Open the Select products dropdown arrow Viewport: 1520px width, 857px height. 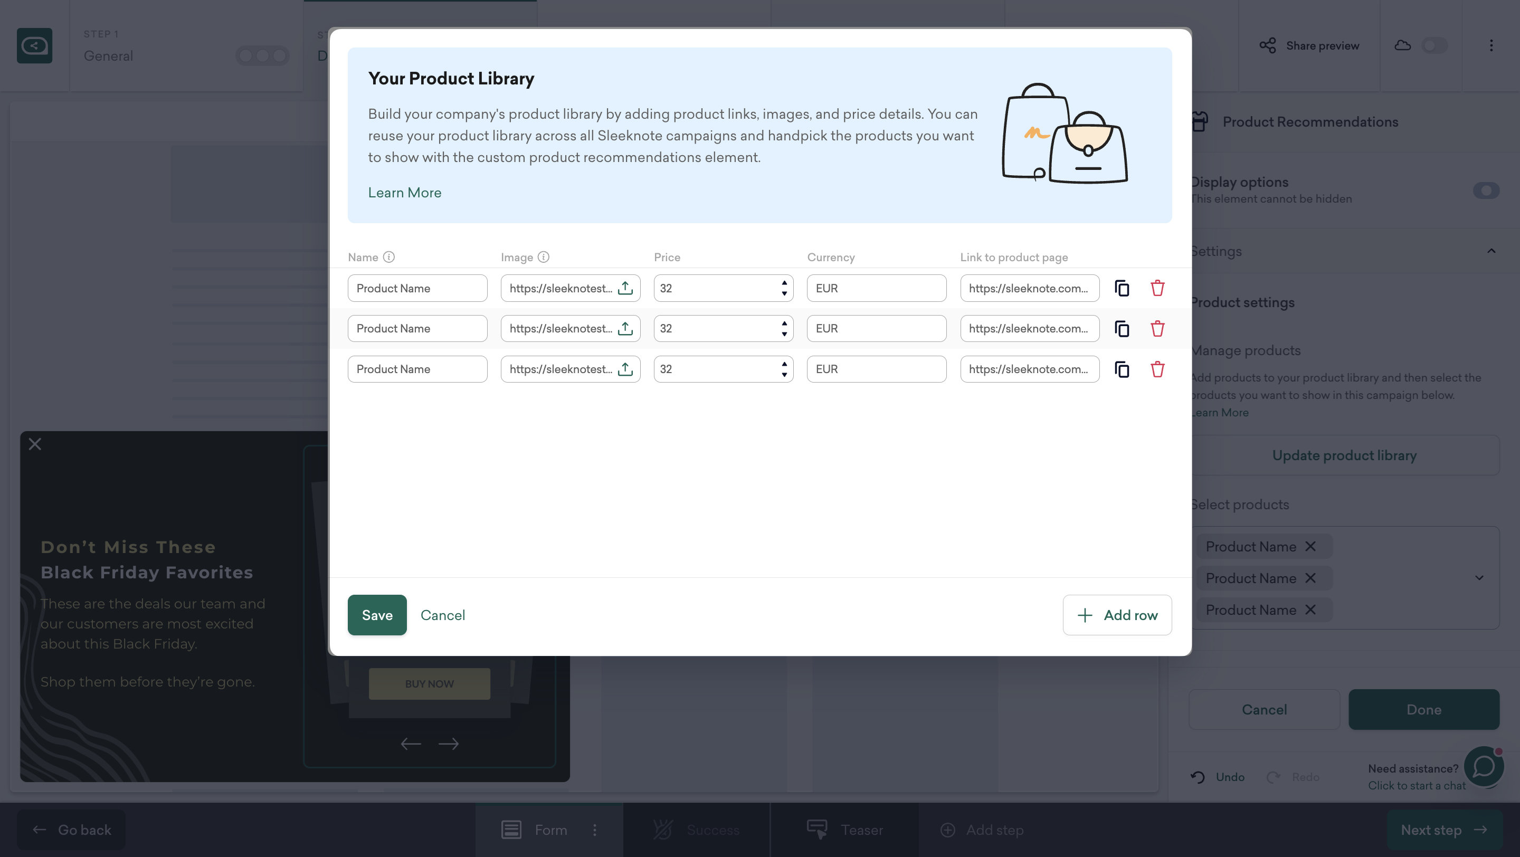point(1479,578)
